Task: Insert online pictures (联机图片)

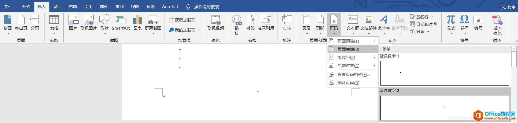Action: [x=88, y=23]
